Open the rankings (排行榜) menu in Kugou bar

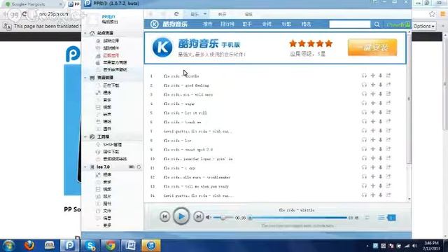227,24
